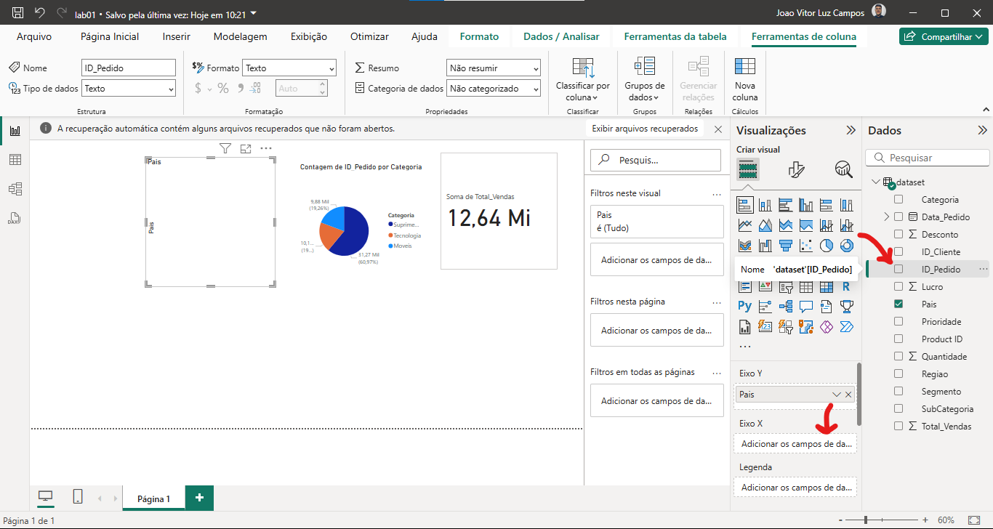Tick the Lucro field checkbox
The image size is (993, 529).
click(898, 287)
